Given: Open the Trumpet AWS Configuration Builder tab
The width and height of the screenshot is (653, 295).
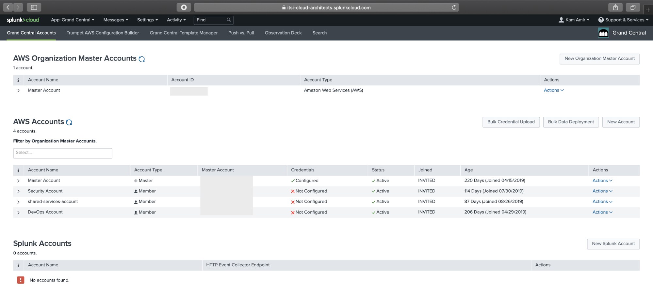Looking at the screenshot, I should (x=103, y=33).
